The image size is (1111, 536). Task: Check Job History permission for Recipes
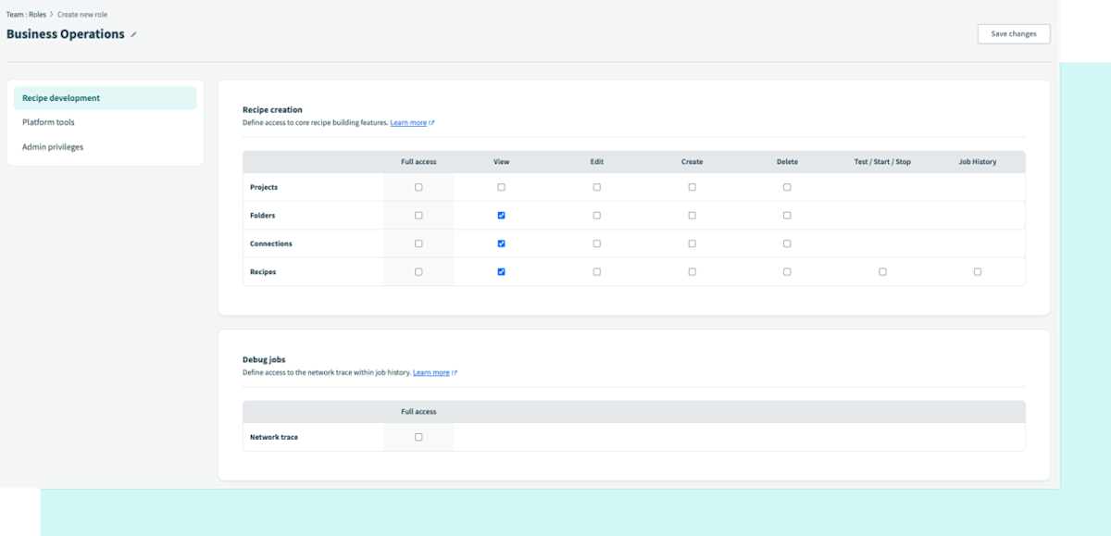tap(978, 271)
